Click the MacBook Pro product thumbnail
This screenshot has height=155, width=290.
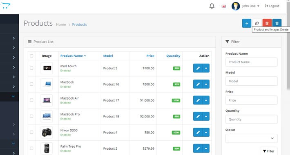pyautogui.click(x=47, y=116)
